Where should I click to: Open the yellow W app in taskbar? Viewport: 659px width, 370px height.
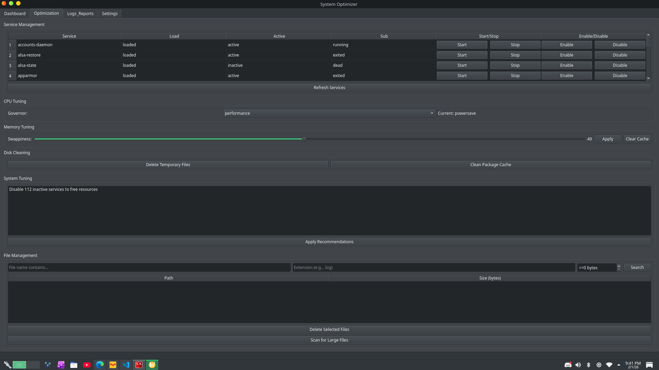(152, 365)
